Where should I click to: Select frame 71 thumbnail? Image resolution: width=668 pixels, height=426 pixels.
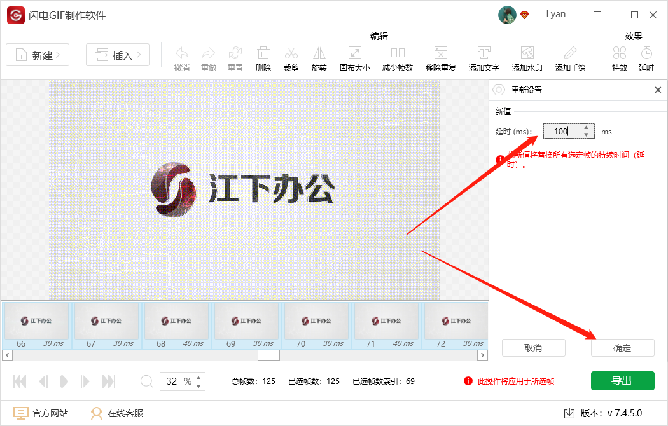[x=386, y=326]
